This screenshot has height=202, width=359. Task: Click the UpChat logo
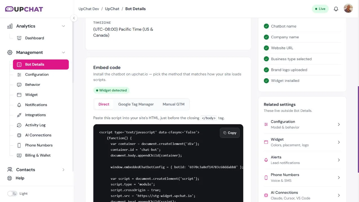tap(24, 9)
